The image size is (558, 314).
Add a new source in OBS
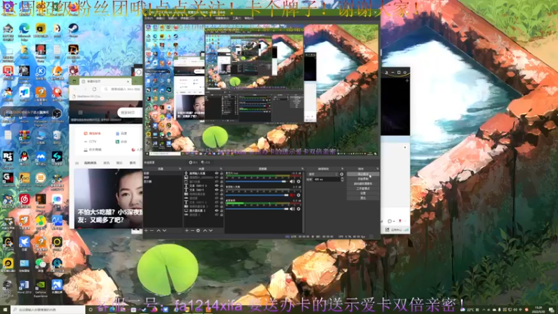pos(187,231)
